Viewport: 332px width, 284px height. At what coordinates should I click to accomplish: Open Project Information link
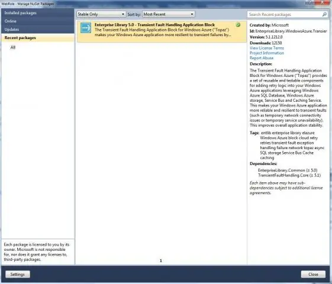[267, 53]
